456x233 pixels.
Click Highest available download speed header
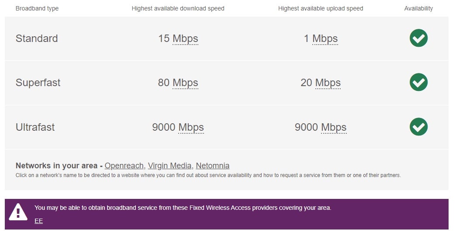coord(178,8)
